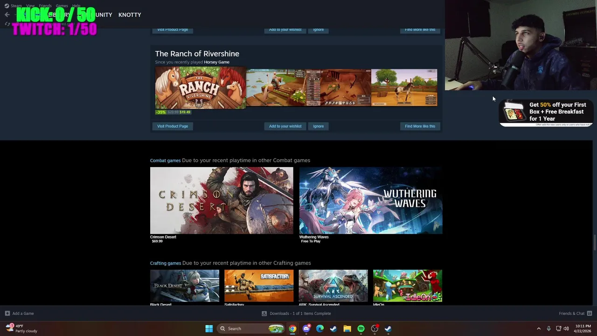
Task: Click the Add a Game plus icon
Action: coord(7,314)
